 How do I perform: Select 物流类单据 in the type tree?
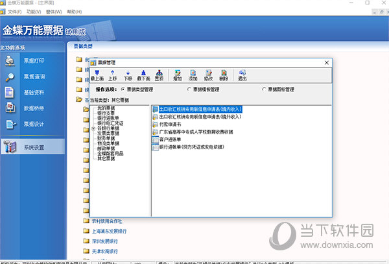pos(108,143)
